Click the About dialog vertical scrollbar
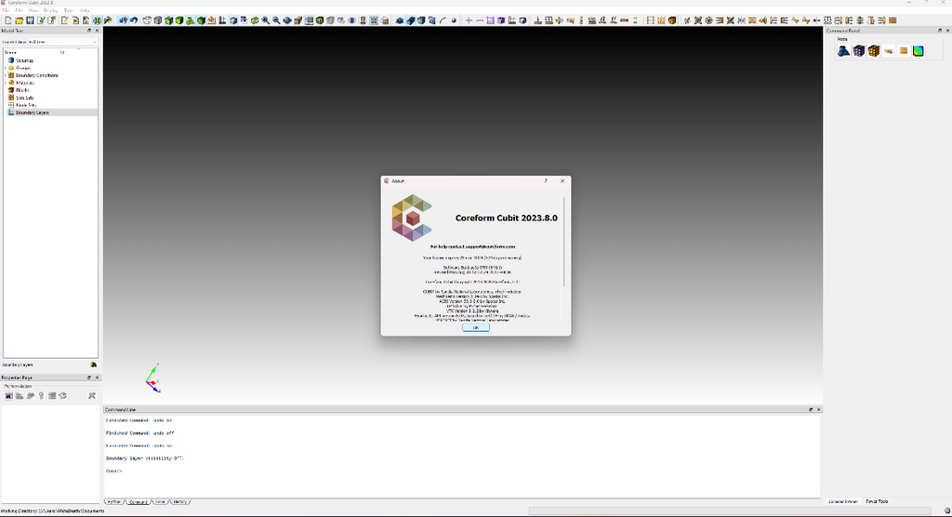The image size is (952, 517). pyautogui.click(x=564, y=242)
